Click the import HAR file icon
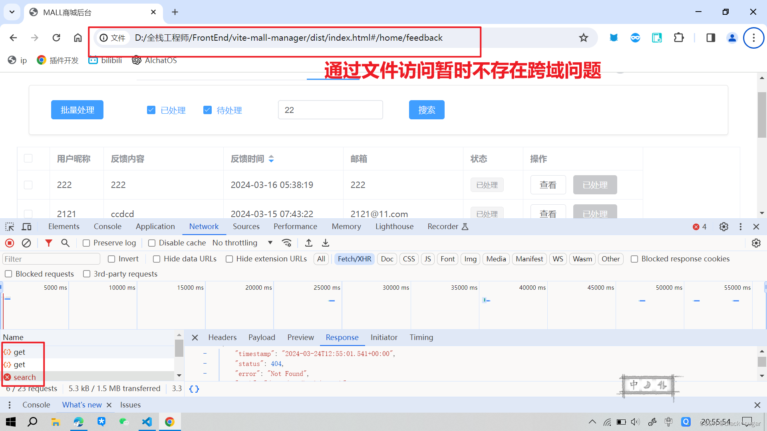The height and width of the screenshot is (431, 767). [309, 243]
